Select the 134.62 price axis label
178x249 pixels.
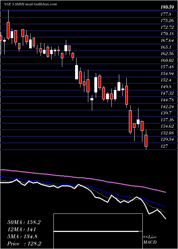pos(167,126)
